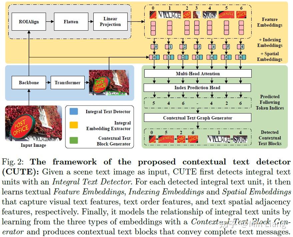Click the Contextual Text Graph Generator box
The image size is (293, 237).
pos(198,118)
